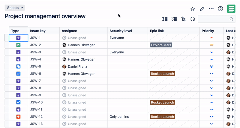Viewport: 240px width, 128px height.
Task: Open Rocket Launch epic in JSW-12 row
Action: (162, 117)
